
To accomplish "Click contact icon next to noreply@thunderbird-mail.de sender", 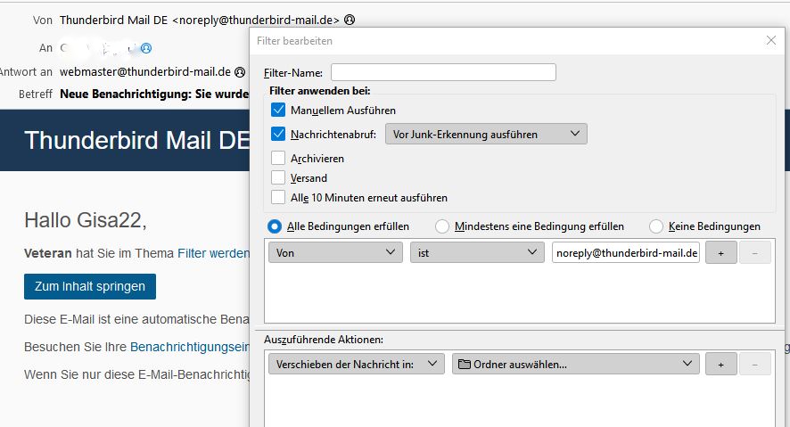I will pos(350,20).
